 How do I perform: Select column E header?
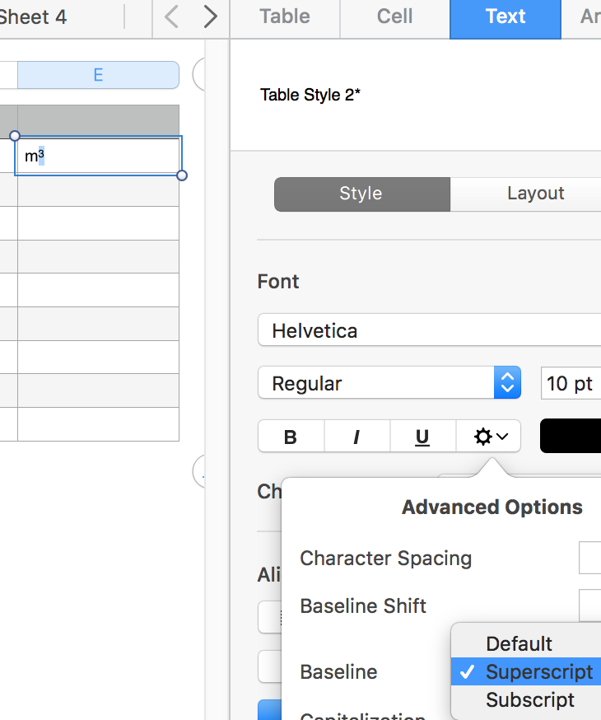[98, 74]
